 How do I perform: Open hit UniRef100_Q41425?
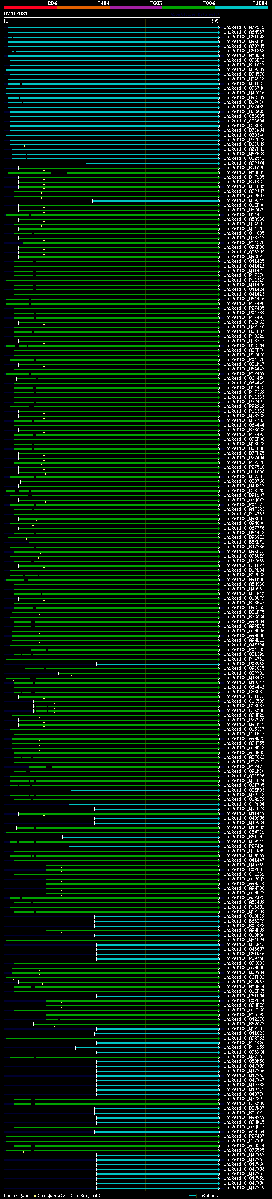coord(244,262)
